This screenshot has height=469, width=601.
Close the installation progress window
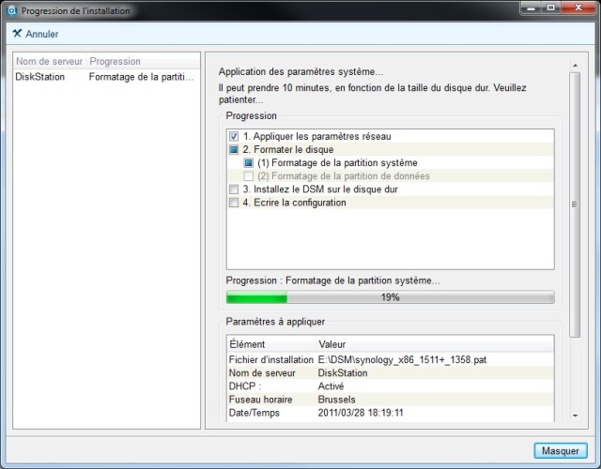click(578, 8)
